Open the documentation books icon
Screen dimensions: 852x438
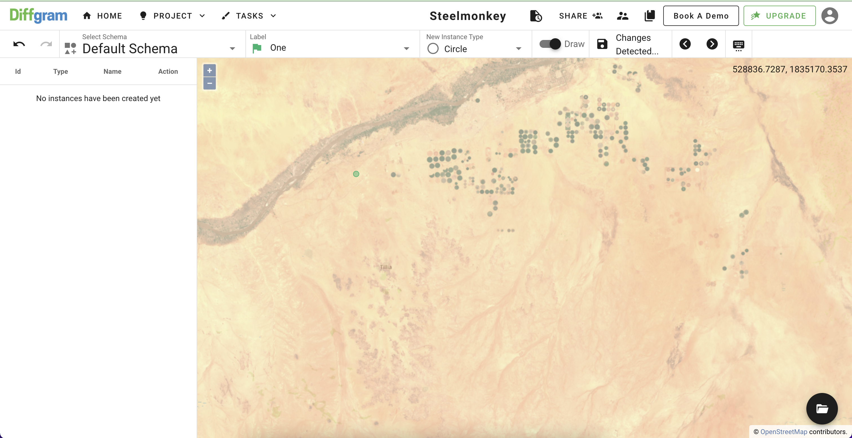click(x=650, y=16)
